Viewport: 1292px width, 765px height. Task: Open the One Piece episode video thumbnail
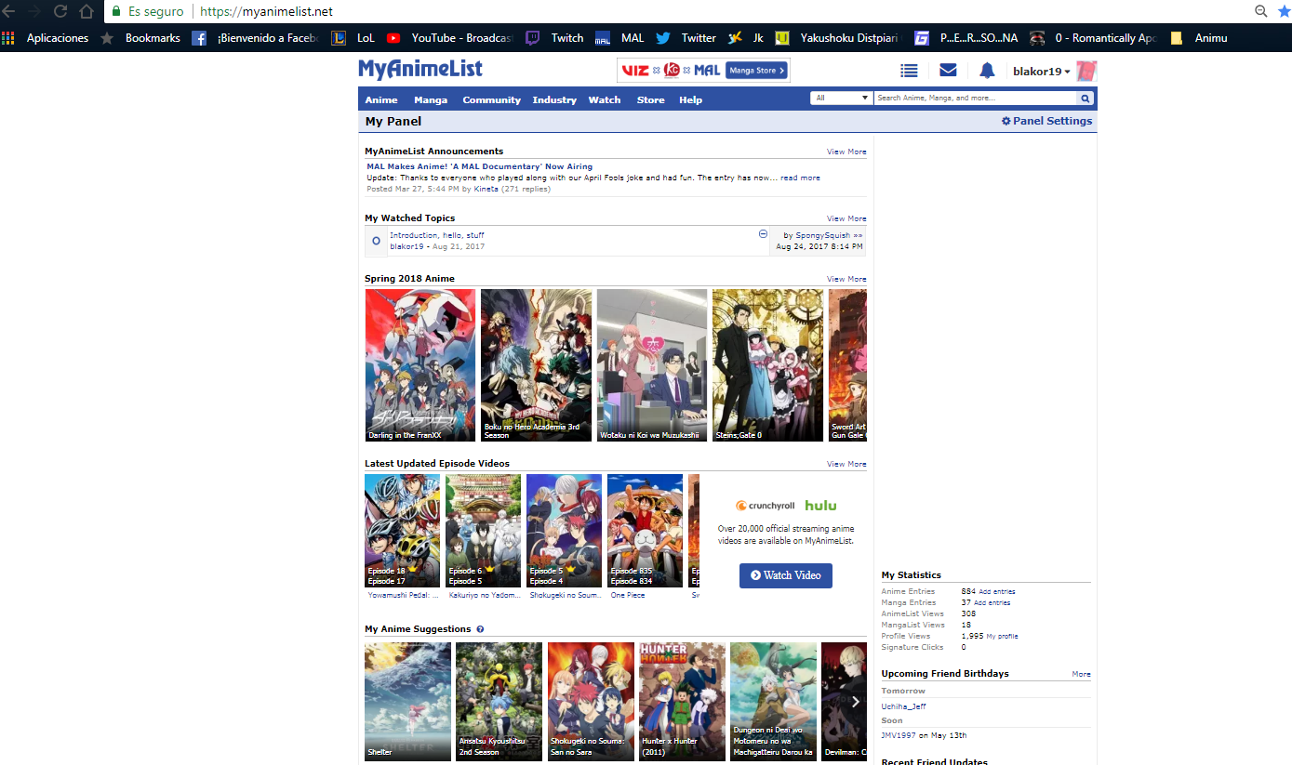click(x=645, y=531)
